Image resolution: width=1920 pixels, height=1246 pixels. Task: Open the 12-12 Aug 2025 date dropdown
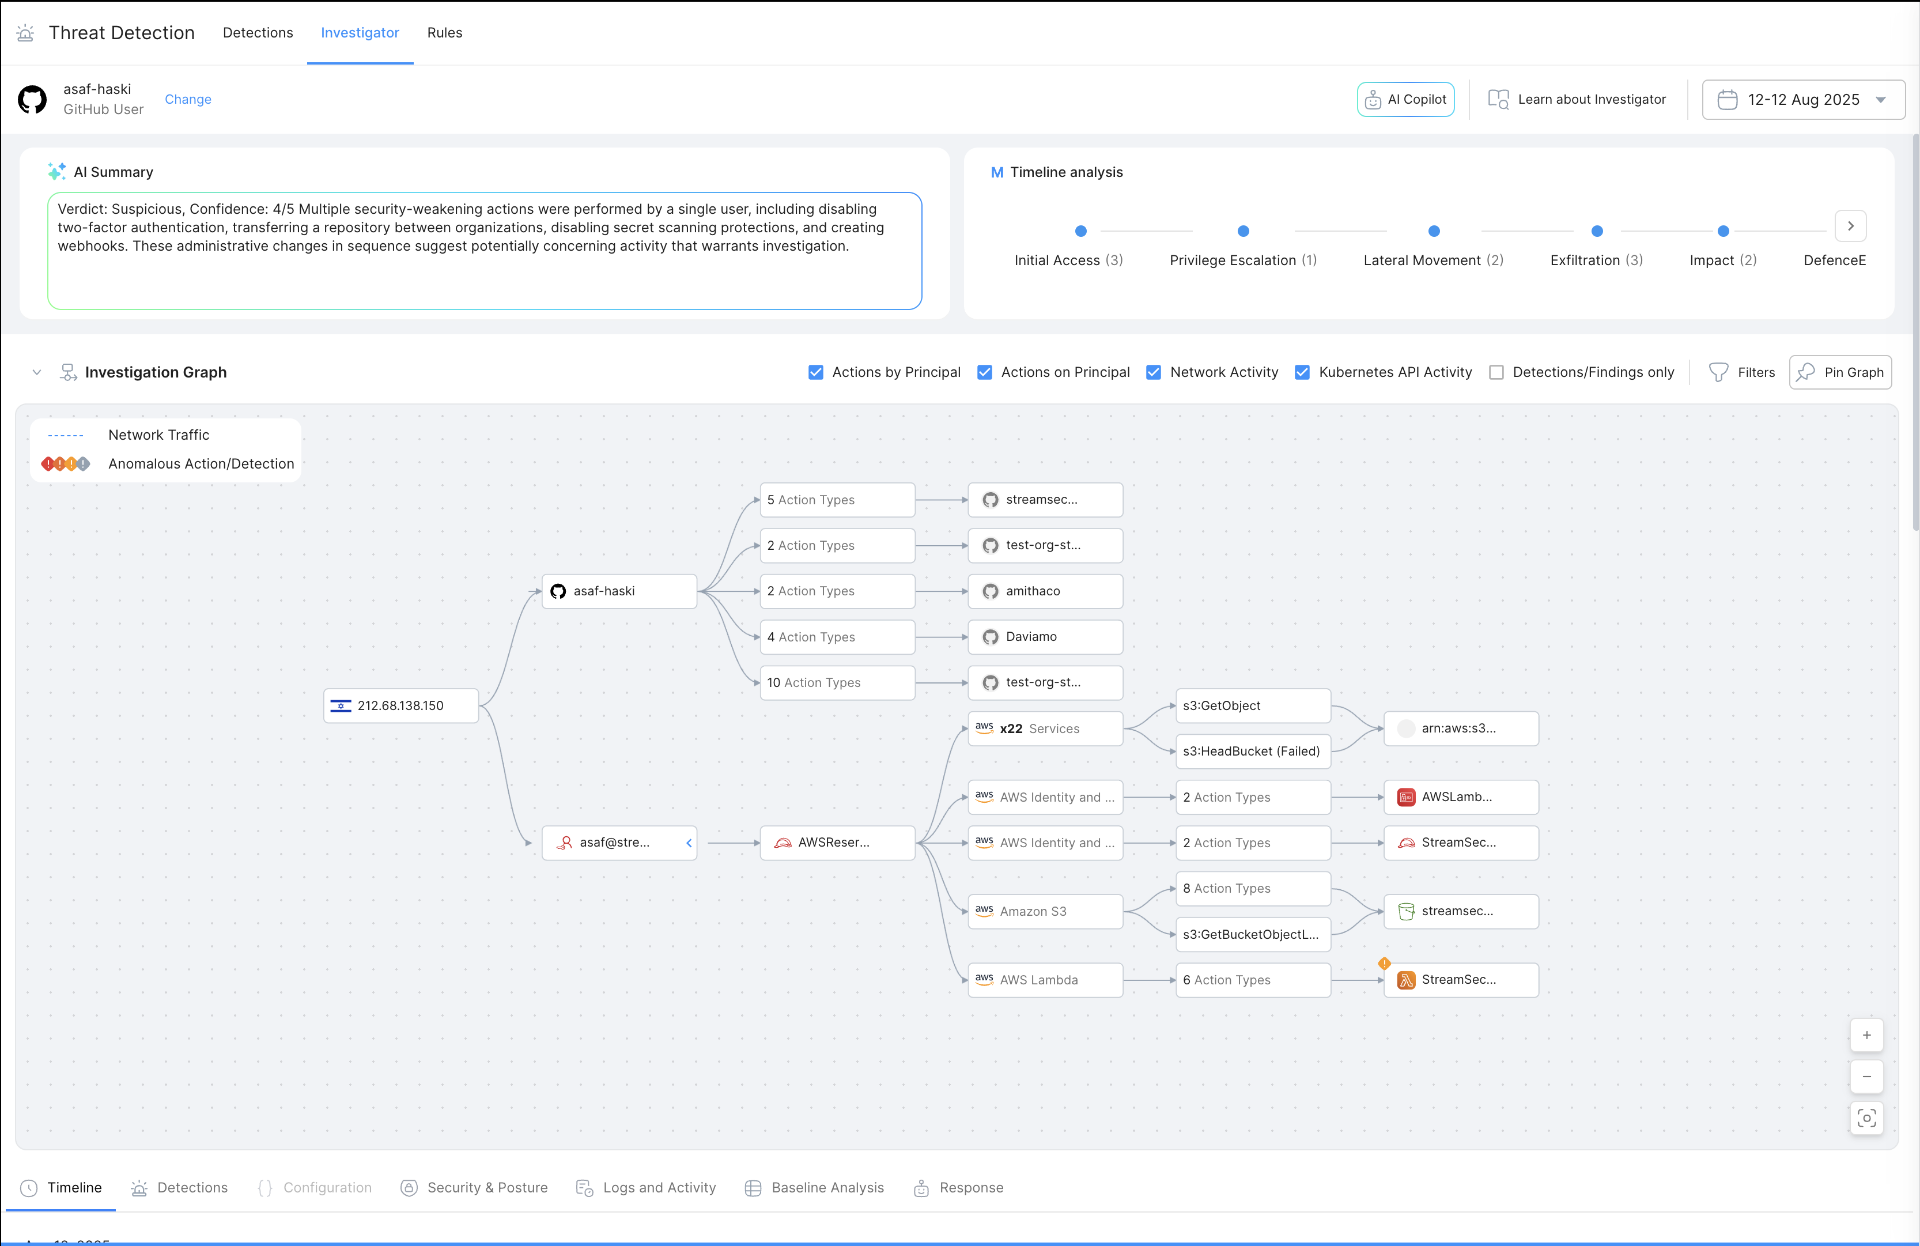pos(1803,99)
